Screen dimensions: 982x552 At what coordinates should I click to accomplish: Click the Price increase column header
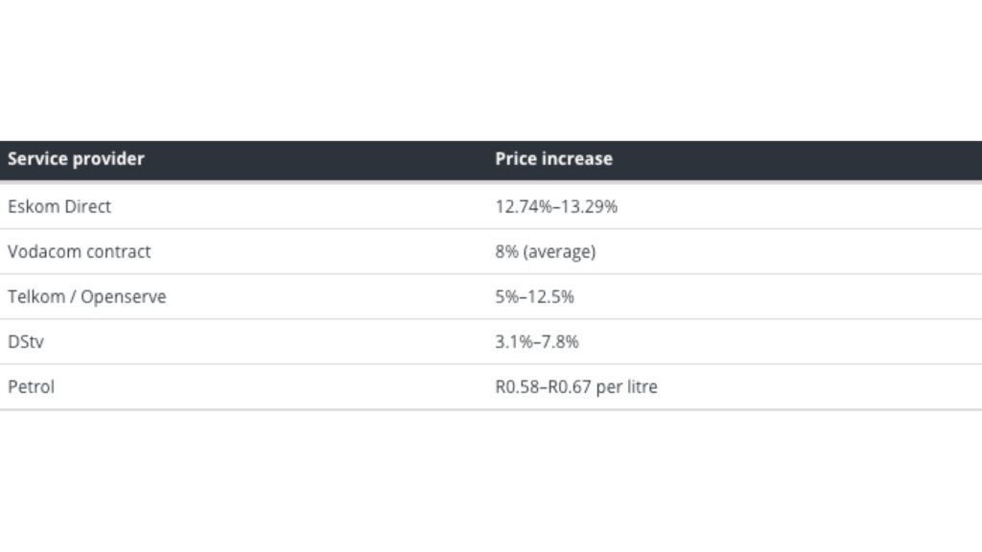coord(553,159)
